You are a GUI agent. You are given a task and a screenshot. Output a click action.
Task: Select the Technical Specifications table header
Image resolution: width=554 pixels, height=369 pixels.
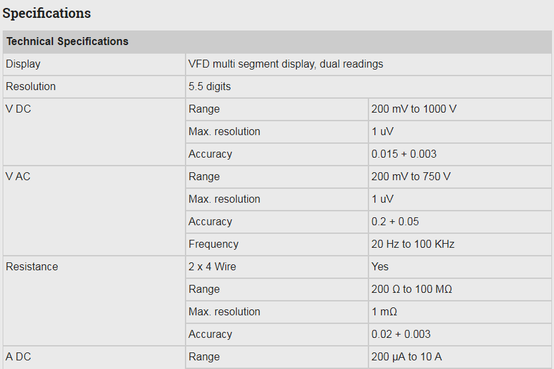(68, 41)
